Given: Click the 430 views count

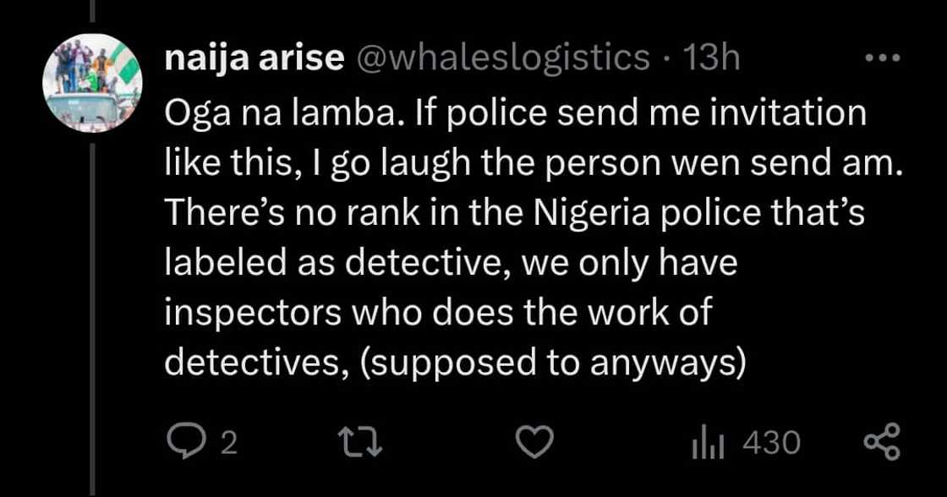Looking at the screenshot, I should 769,442.
